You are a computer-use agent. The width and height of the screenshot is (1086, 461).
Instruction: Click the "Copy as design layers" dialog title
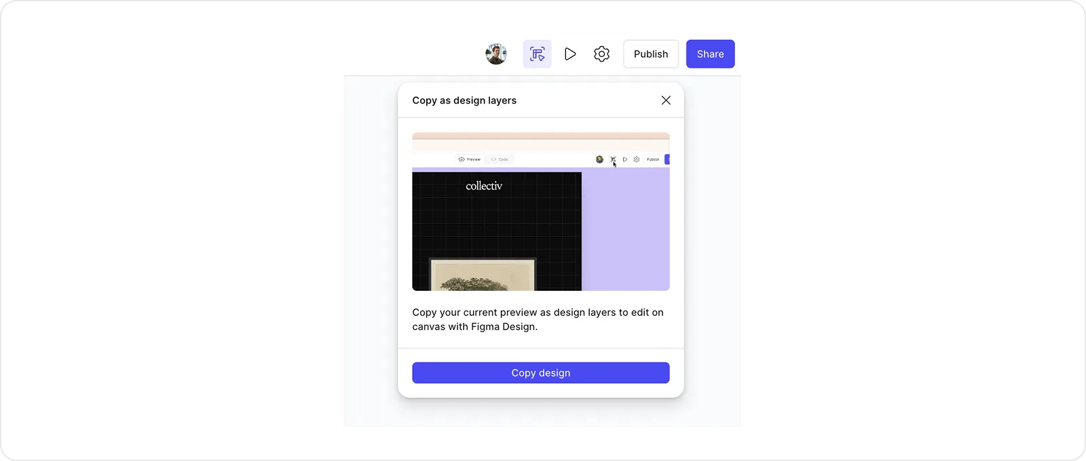[x=464, y=100]
